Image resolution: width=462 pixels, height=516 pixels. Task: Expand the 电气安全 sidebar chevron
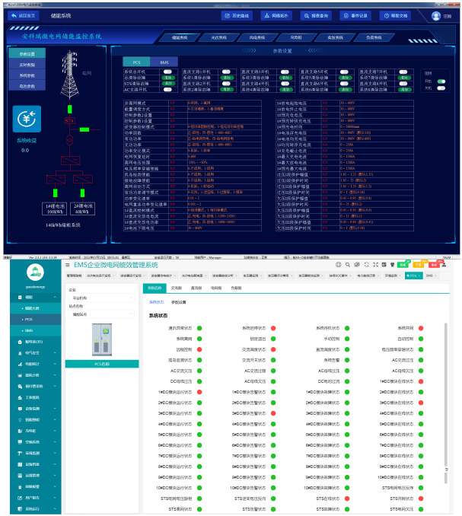coord(55,353)
